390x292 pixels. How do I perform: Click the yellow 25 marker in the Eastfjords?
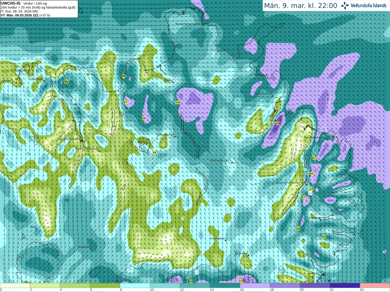click(324, 237)
